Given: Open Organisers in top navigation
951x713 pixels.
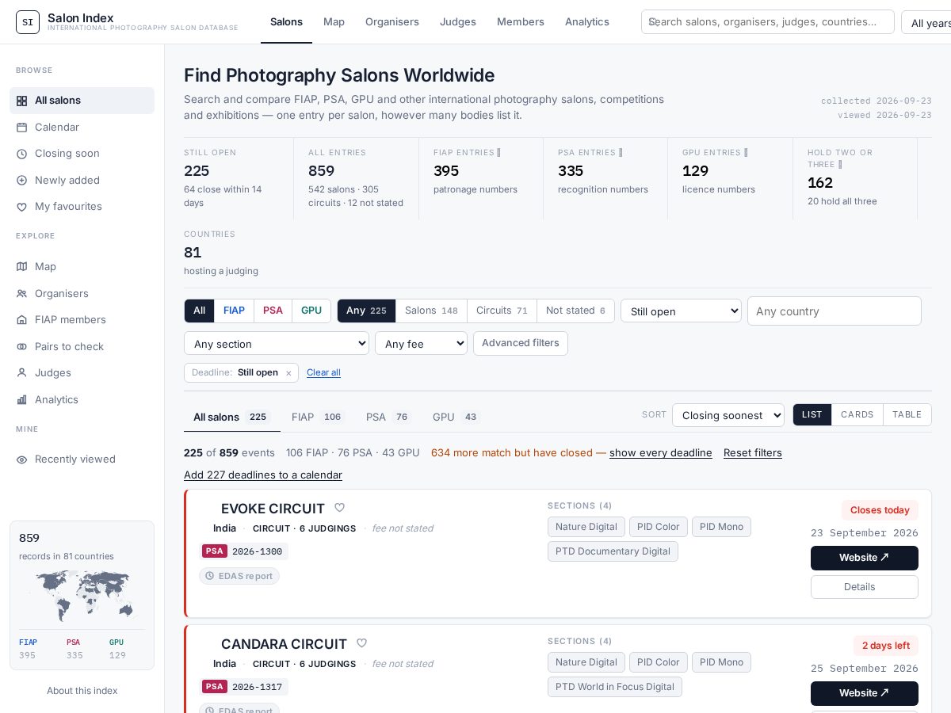Looking at the screenshot, I should tap(392, 21).
